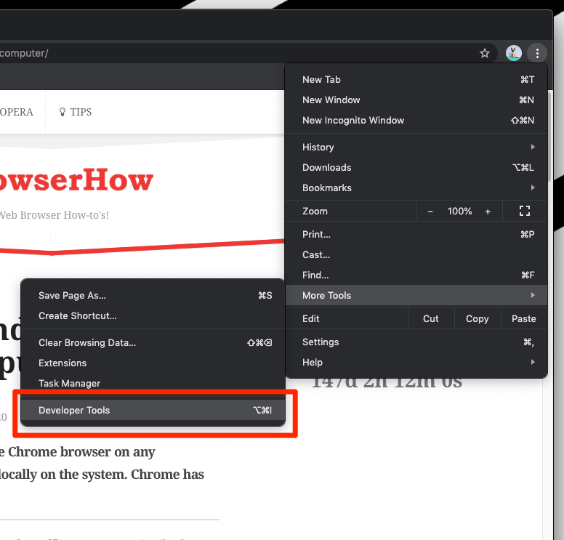Open Developer Tools
The width and height of the screenshot is (564, 540).
pyautogui.click(x=153, y=410)
